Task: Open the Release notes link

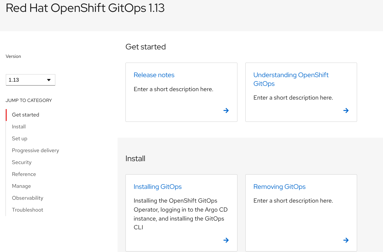Action: 154,75
